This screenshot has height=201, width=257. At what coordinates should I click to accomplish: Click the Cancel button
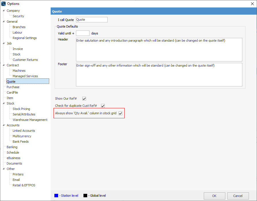(238, 196)
